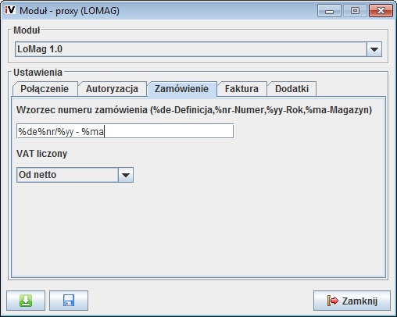Click the VAT liczony label
This screenshot has height=317, width=397.
click(x=41, y=154)
